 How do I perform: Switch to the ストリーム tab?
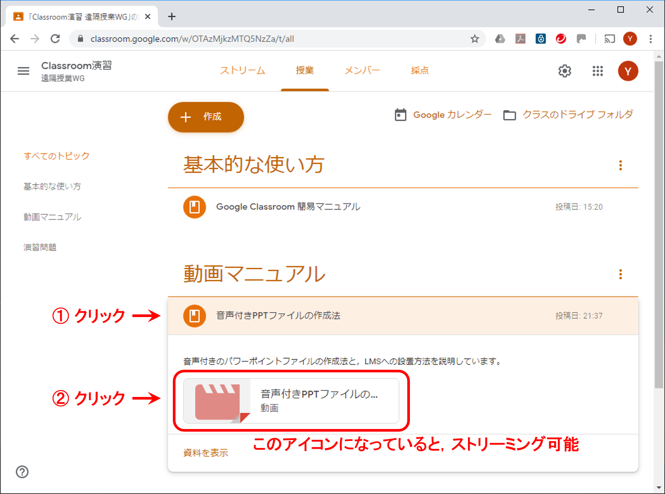tap(243, 71)
